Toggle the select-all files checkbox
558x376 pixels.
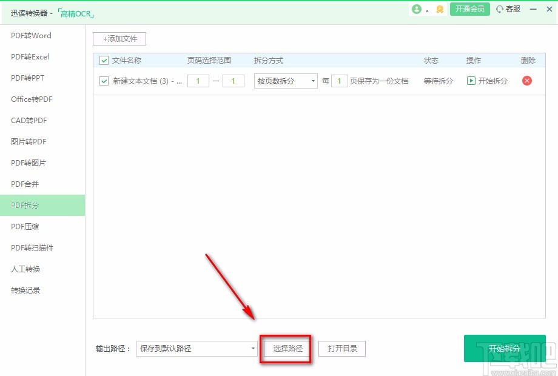coord(103,61)
